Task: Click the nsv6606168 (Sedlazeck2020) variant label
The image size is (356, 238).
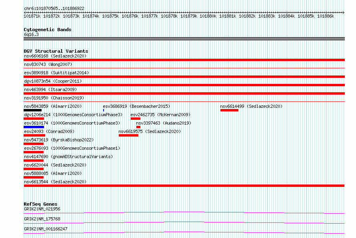Action: (55, 56)
